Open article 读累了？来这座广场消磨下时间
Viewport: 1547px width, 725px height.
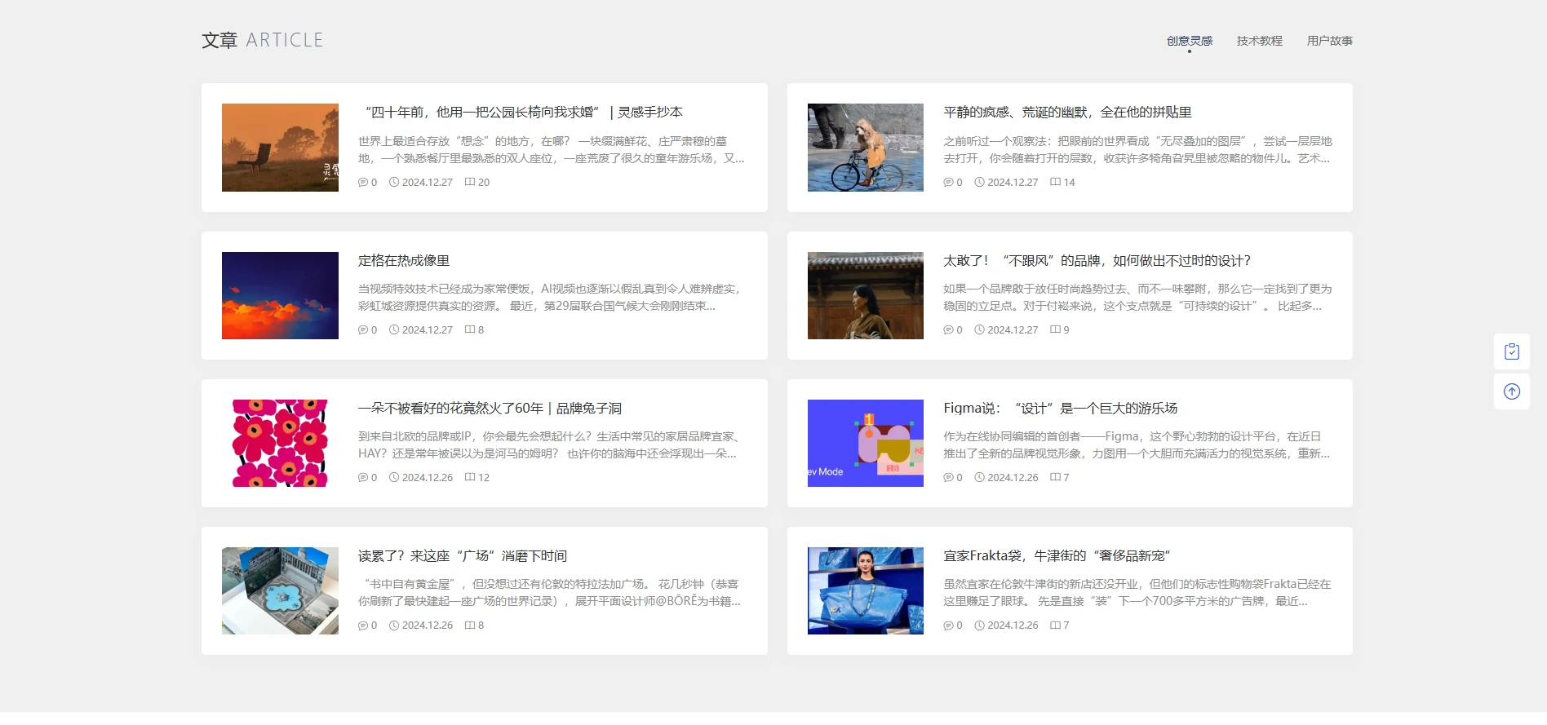tap(463, 556)
